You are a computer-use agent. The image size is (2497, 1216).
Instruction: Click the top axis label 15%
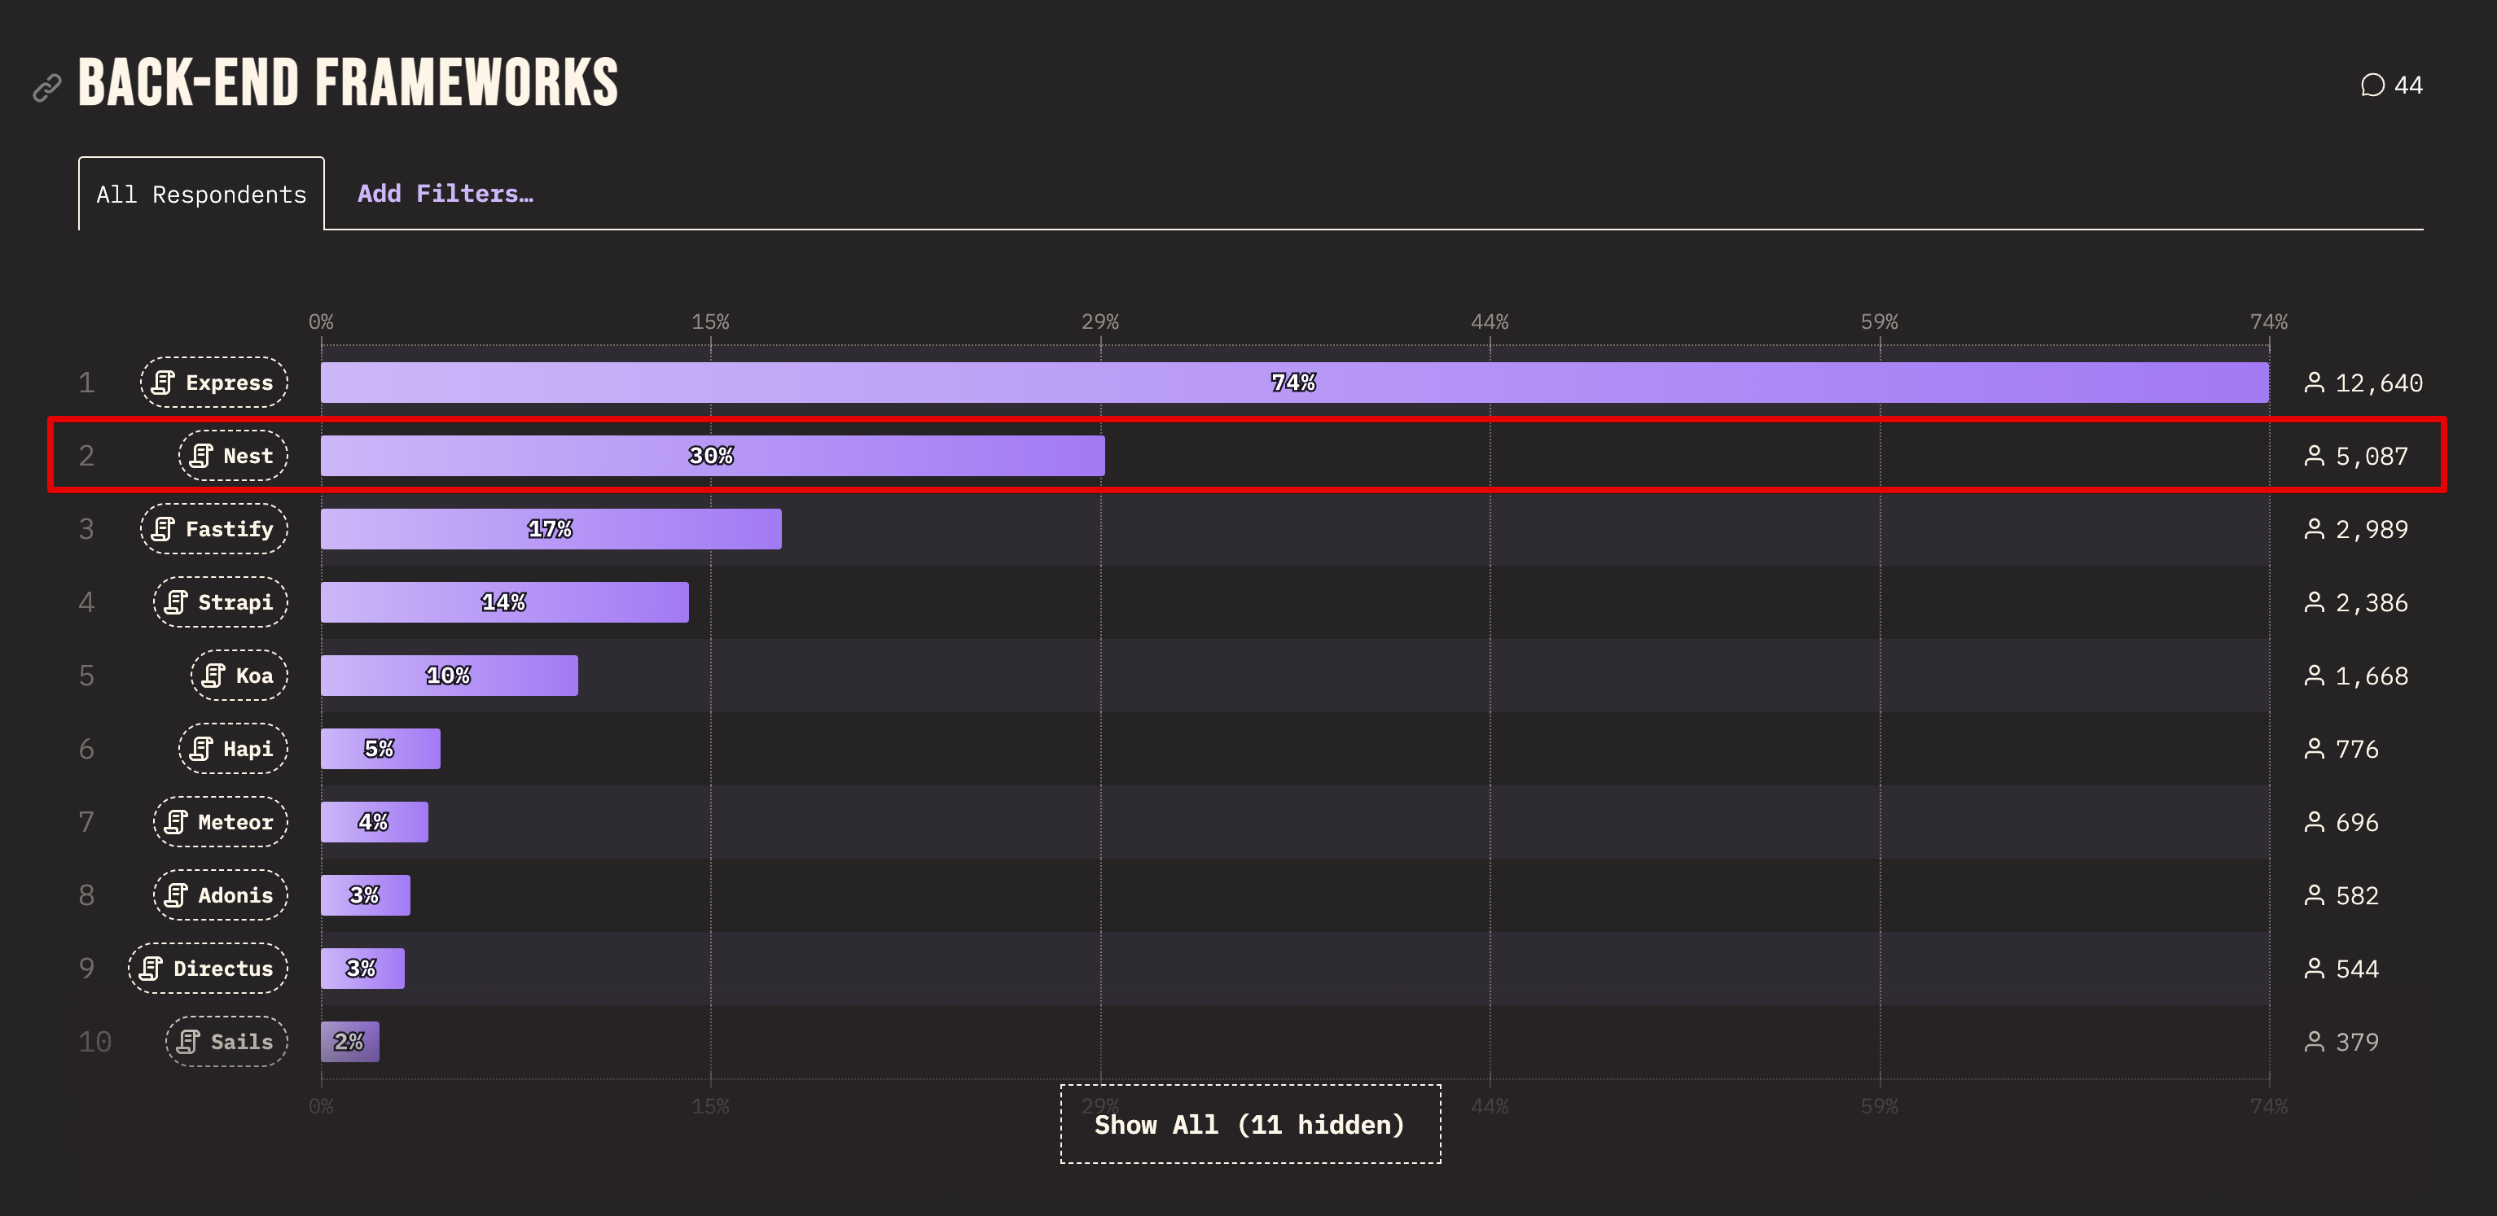[x=710, y=321]
